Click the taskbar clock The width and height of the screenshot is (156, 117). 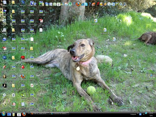[151, 114]
